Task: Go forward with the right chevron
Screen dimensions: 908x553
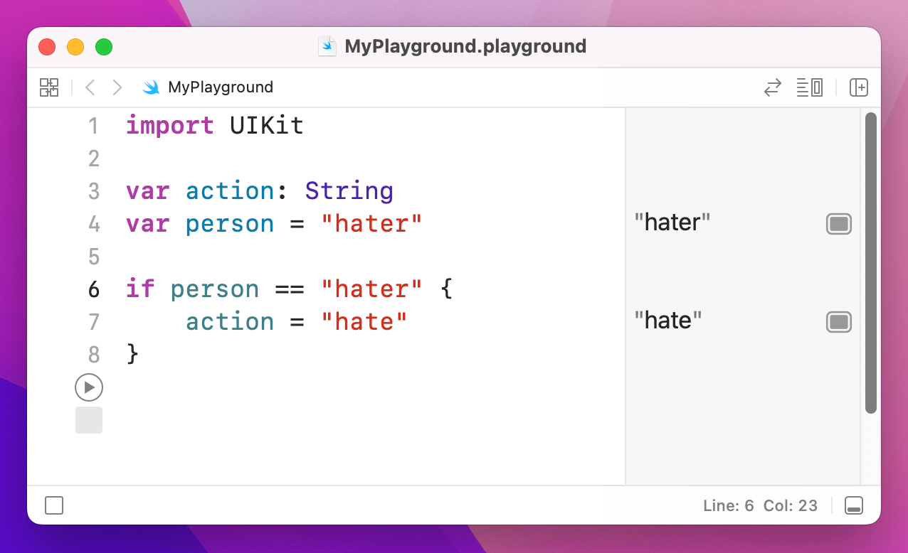Action: (117, 87)
